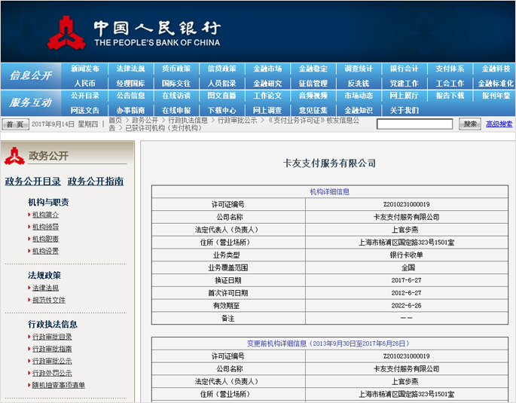The height and width of the screenshot is (403, 516).
Task: Open 党建工作 navigation item
Action: (404, 83)
